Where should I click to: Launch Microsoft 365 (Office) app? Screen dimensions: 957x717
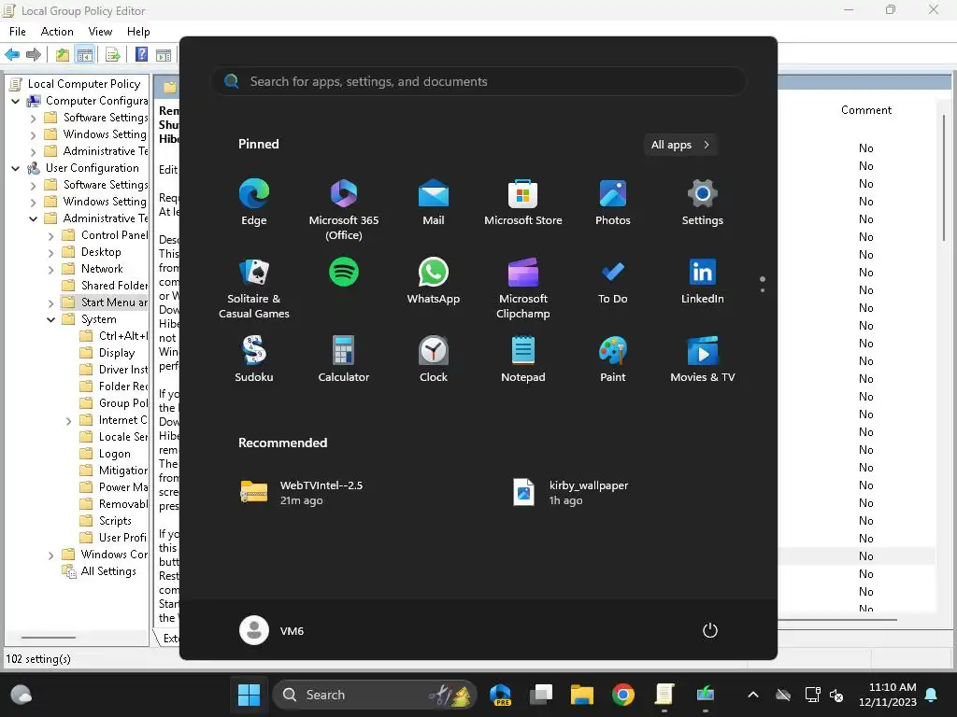(x=344, y=210)
